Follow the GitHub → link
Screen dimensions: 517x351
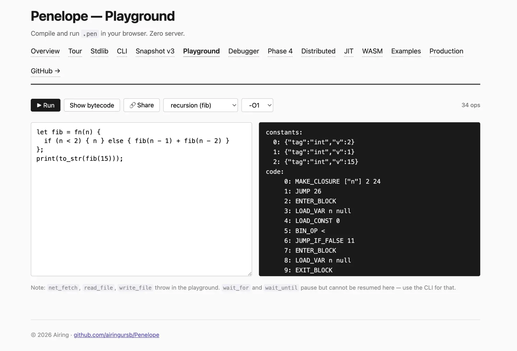pos(45,71)
